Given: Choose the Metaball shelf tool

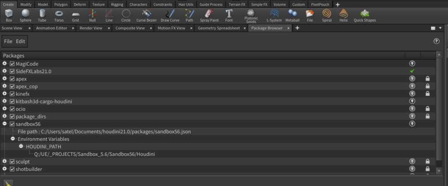Looking at the screenshot, I should click(292, 15).
